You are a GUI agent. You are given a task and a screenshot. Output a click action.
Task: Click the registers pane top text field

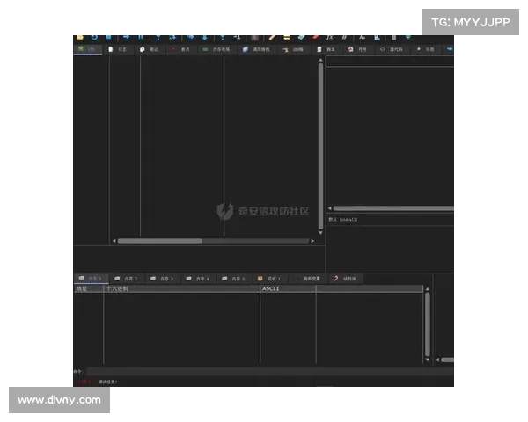390,62
